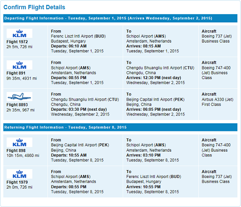Click Departs: 06:10 AM time text
Image resolution: width=241 pixels, height=207 pixels.
coord(69,46)
